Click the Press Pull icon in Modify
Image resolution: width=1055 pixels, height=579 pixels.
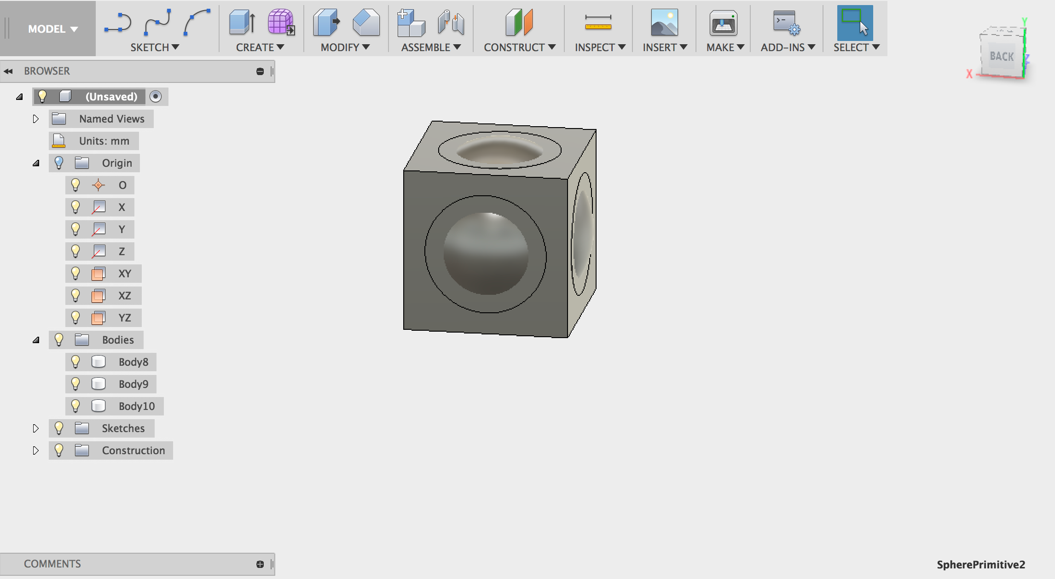326,22
